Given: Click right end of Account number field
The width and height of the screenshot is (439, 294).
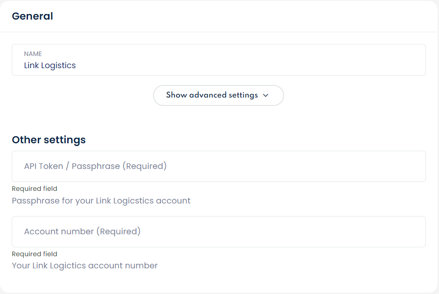Looking at the screenshot, I should (x=411, y=231).
